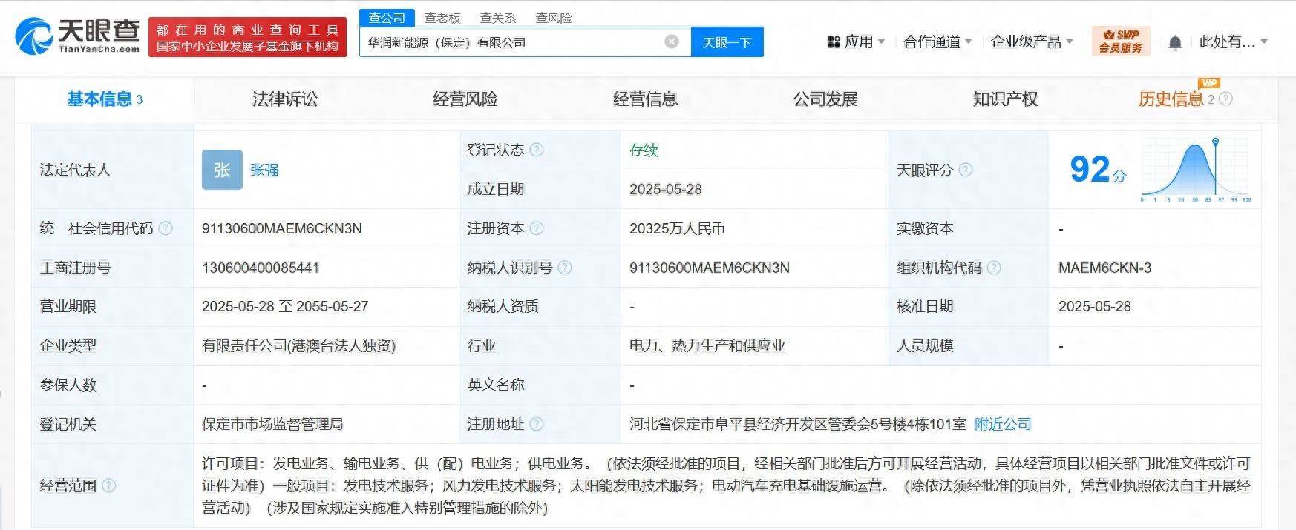
Task: Click the 附近公司 link
Action: coord(1003,424)
